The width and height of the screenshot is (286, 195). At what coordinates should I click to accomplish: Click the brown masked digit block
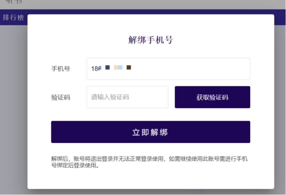point(129,68)
